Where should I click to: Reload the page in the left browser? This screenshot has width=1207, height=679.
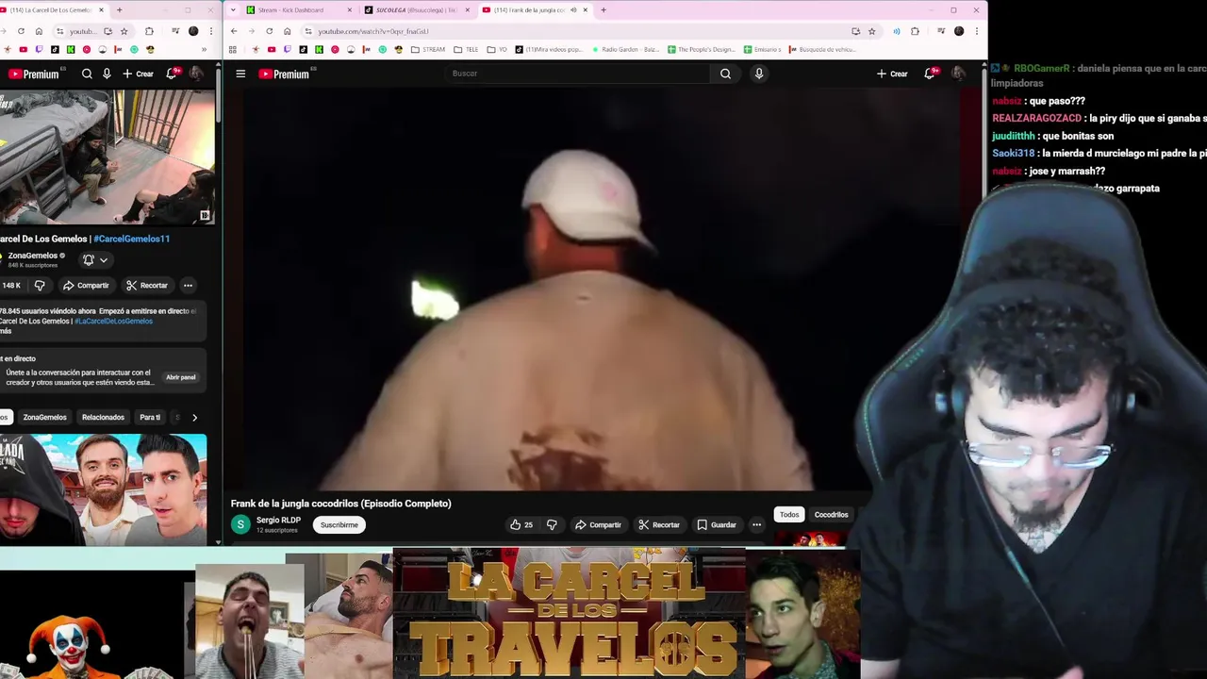[21, 31]
